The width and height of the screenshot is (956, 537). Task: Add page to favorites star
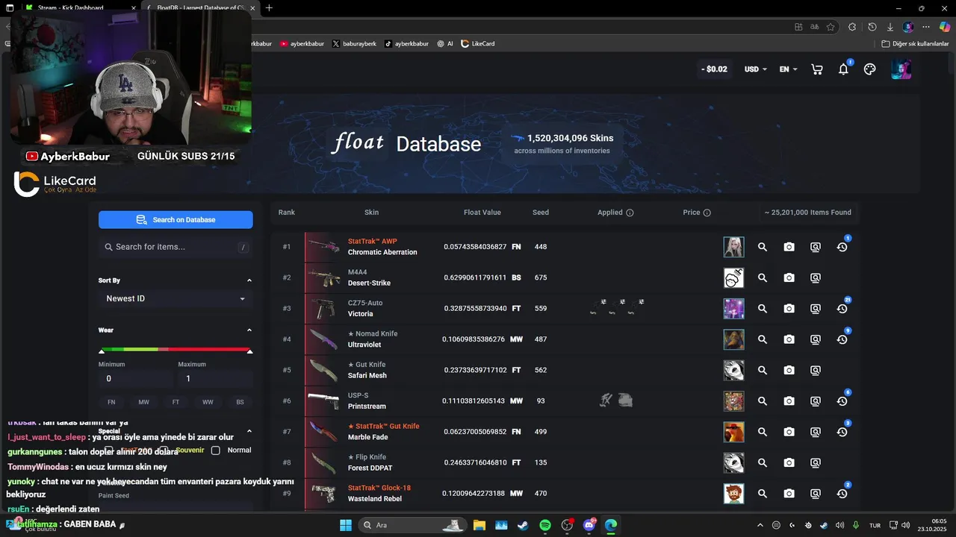[x=831, y=27]
